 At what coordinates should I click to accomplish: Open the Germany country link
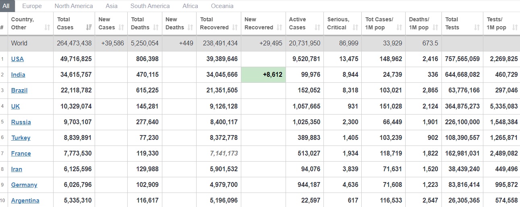coord(24,185)
